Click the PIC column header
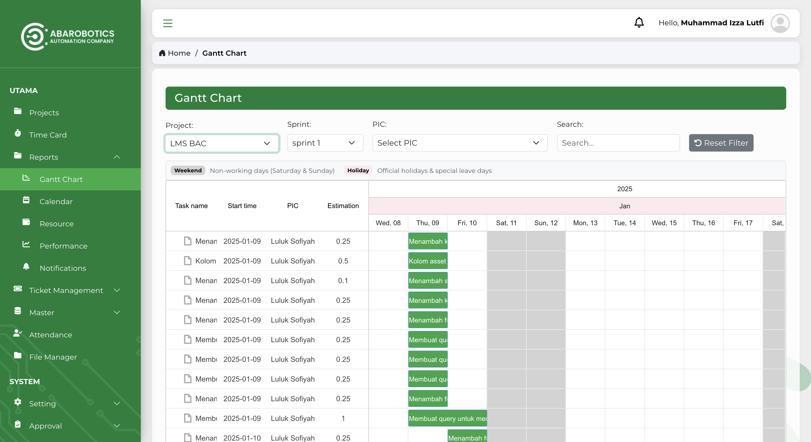 [293, 206]
